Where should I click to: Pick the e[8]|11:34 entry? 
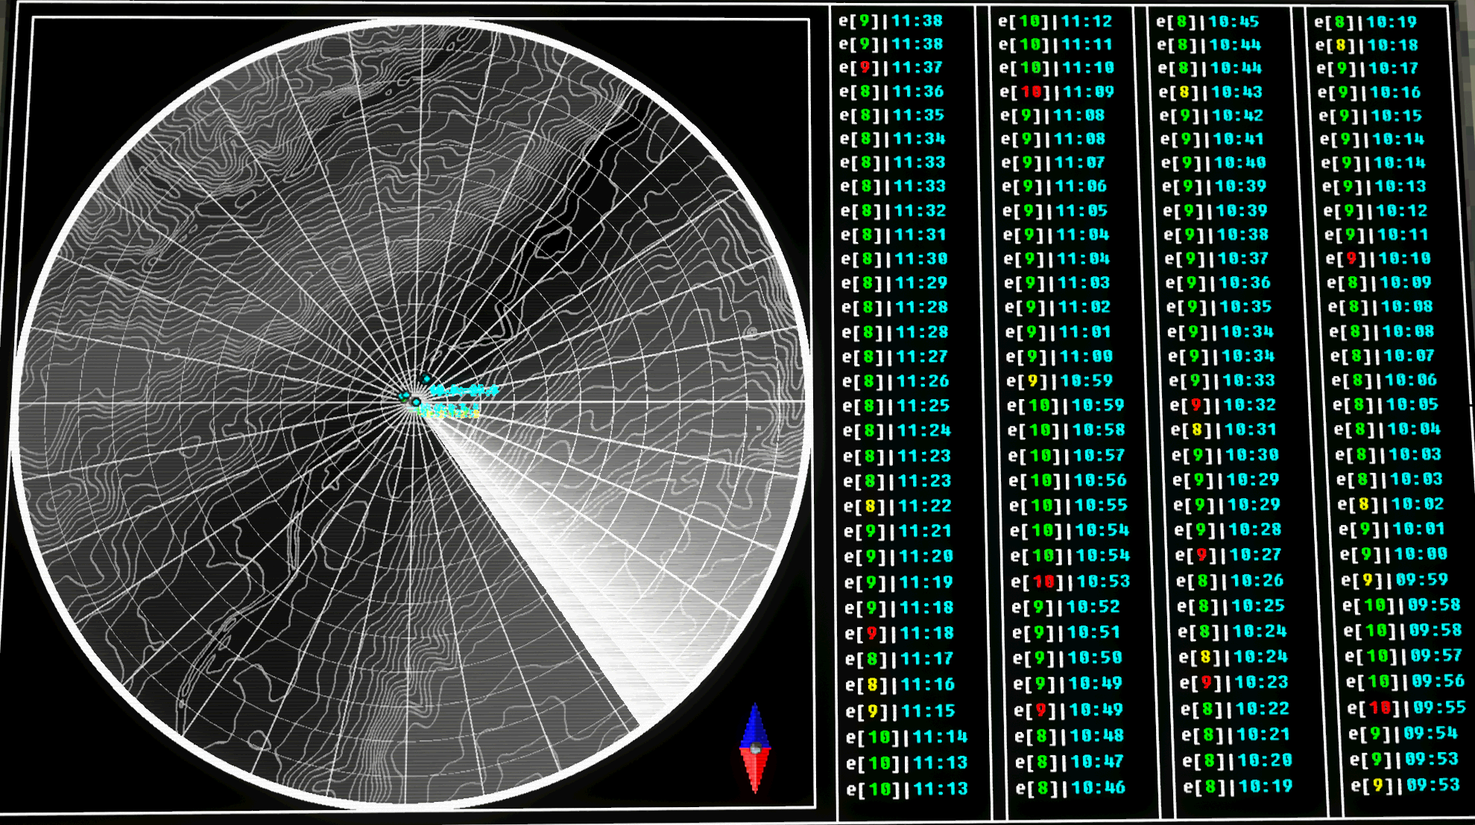click(x=892, y=139)
